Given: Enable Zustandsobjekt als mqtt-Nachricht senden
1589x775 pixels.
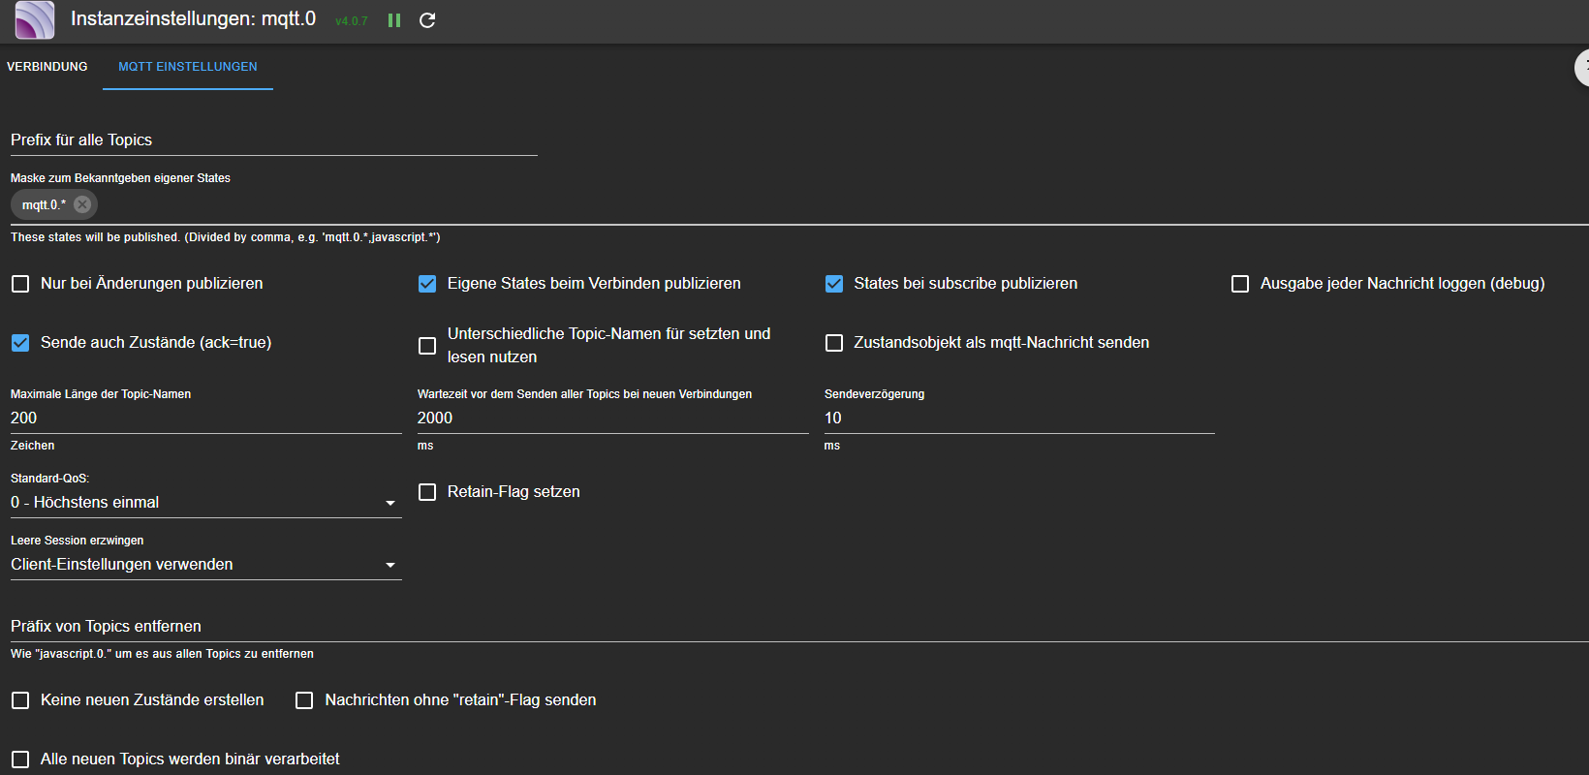Looking at the screenshot, I should point(834,343).
